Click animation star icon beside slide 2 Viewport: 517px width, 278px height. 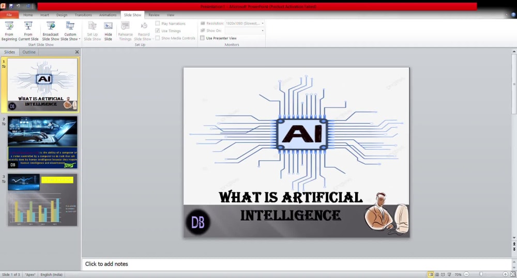tap(4, 124)
